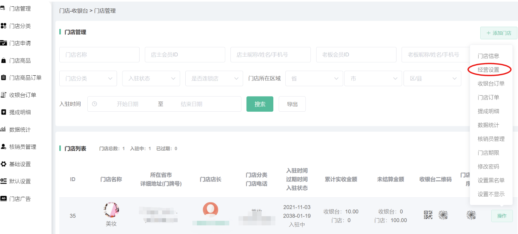Open the 收银台 square QR code icon

[428, 215]
